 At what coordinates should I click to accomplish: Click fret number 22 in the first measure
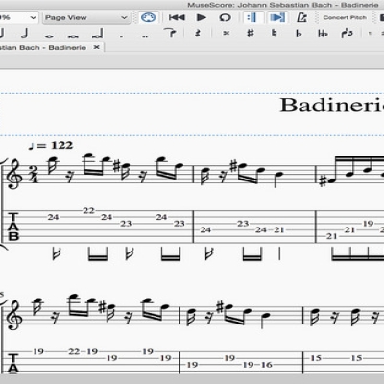click(88, 210)
